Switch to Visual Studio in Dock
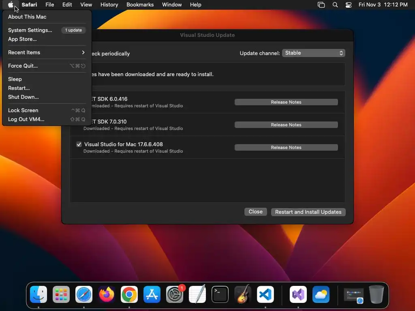This screenshot has width=415, height=311. [298, 294]
